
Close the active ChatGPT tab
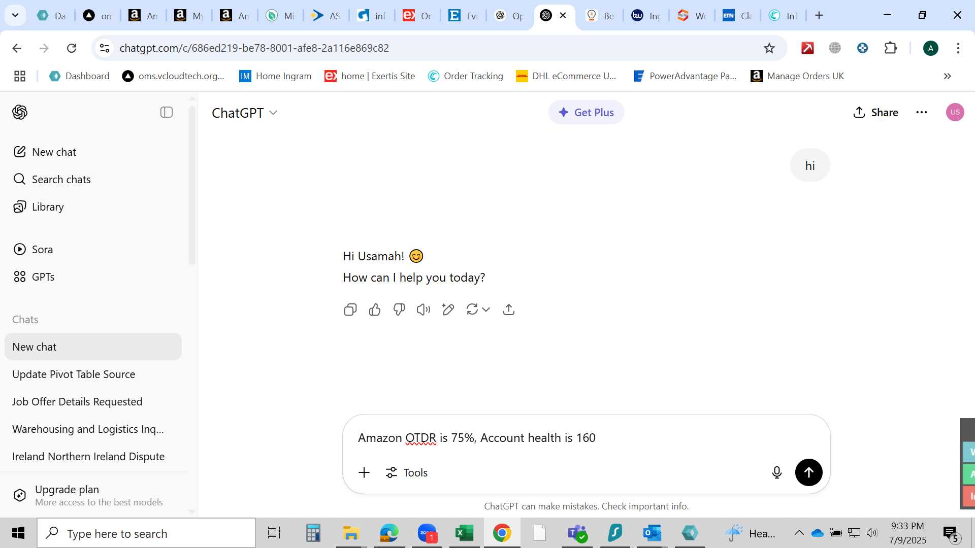point(563,15)
